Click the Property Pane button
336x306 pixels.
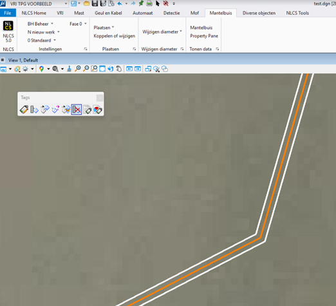204,36
